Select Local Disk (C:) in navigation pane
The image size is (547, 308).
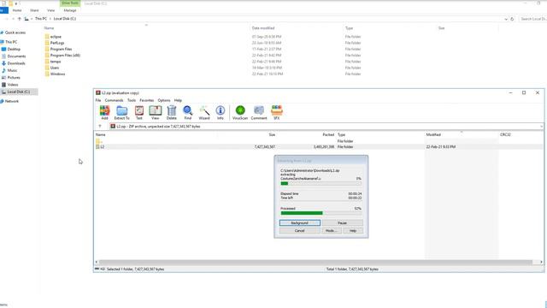pyautogui.click(x=19, y=92)
